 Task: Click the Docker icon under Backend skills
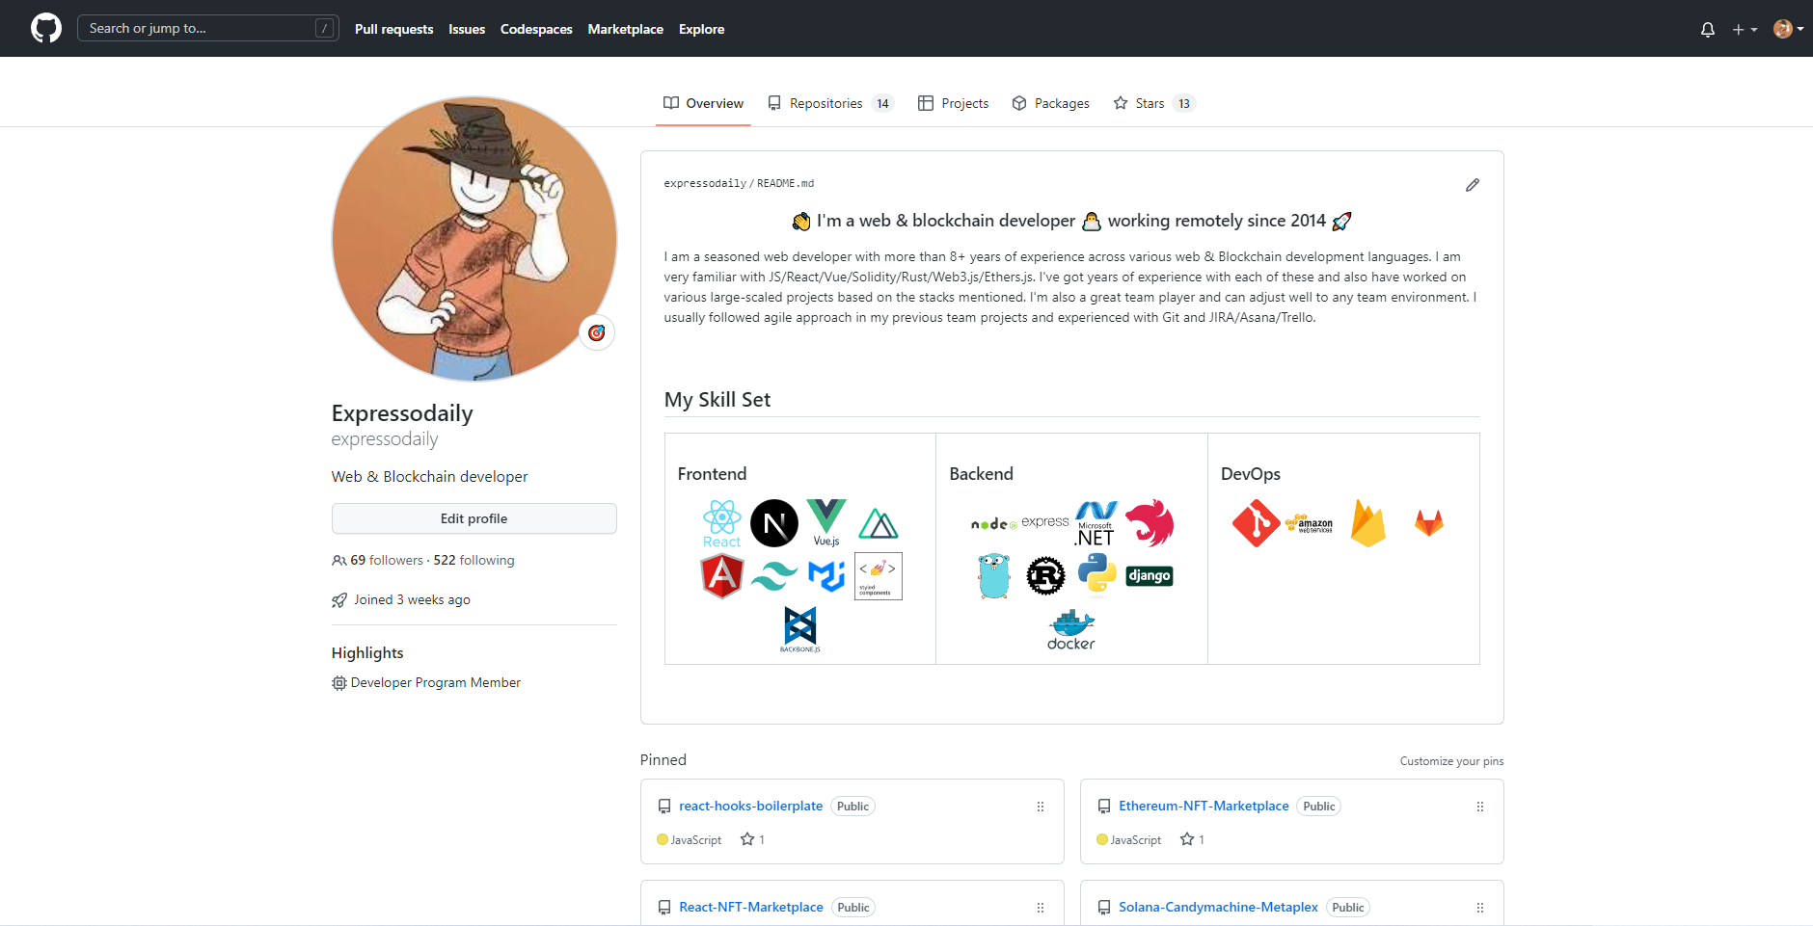pyautogui.click(x=1071, y=626)
